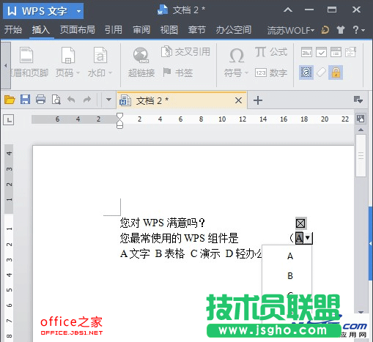Open the 引用 ribbon tab
Image resolution: width=373 pixels, height=342 pixels.
pos(114,30)
